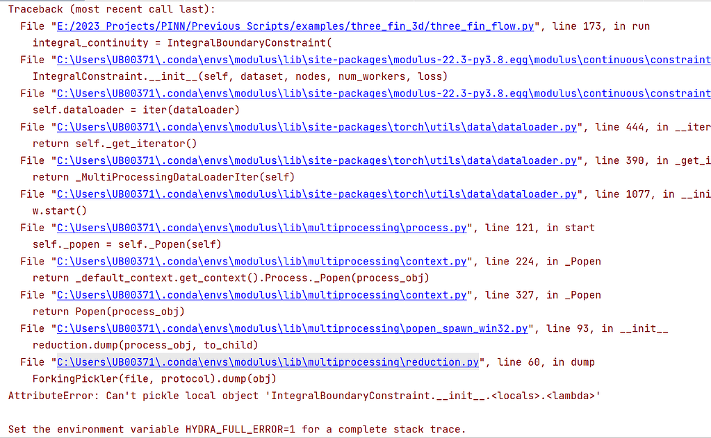
Task: Click the highlighted reduction.py path
Action: pos(268,362)
